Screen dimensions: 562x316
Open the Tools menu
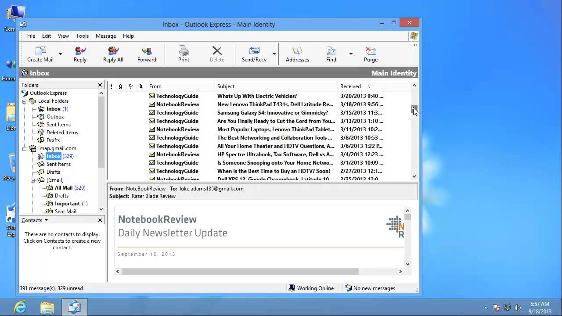[82, 36]
